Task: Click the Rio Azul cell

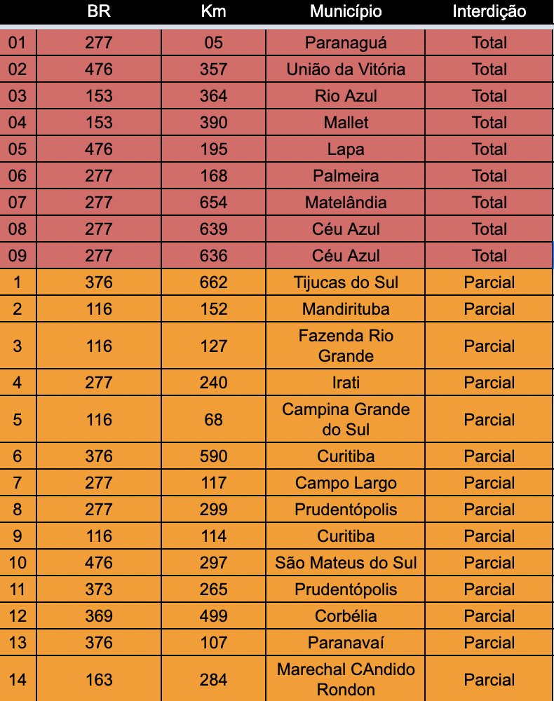Action: pos(346,95)
